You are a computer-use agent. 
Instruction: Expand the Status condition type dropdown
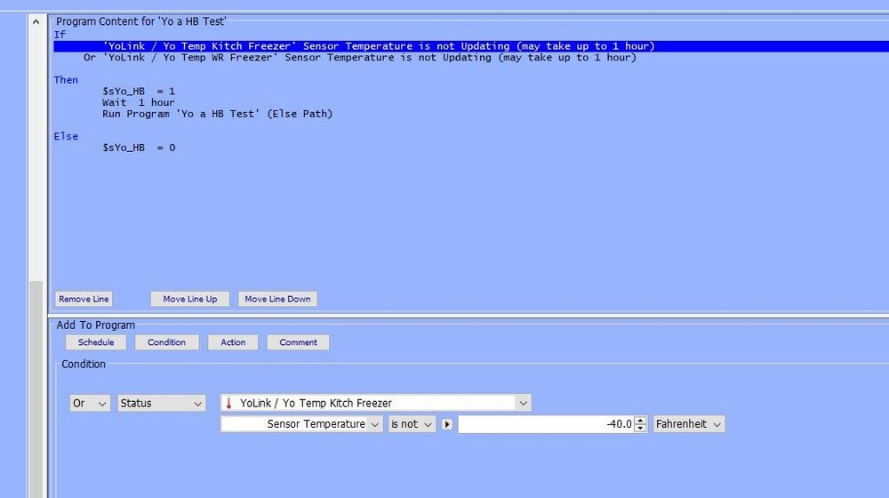click(162, 404)
